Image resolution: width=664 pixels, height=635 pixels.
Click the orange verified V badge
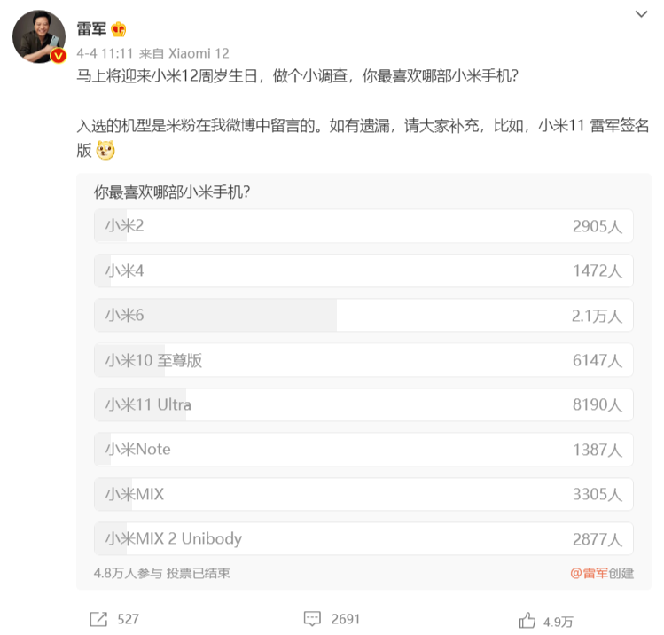tap(59, 56)
